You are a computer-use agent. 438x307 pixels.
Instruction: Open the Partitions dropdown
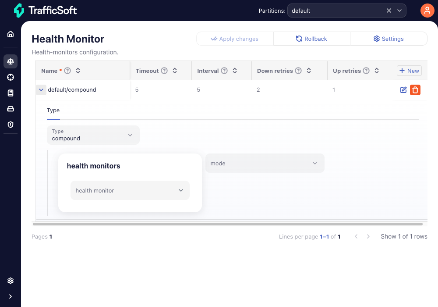tap(399, 11)
